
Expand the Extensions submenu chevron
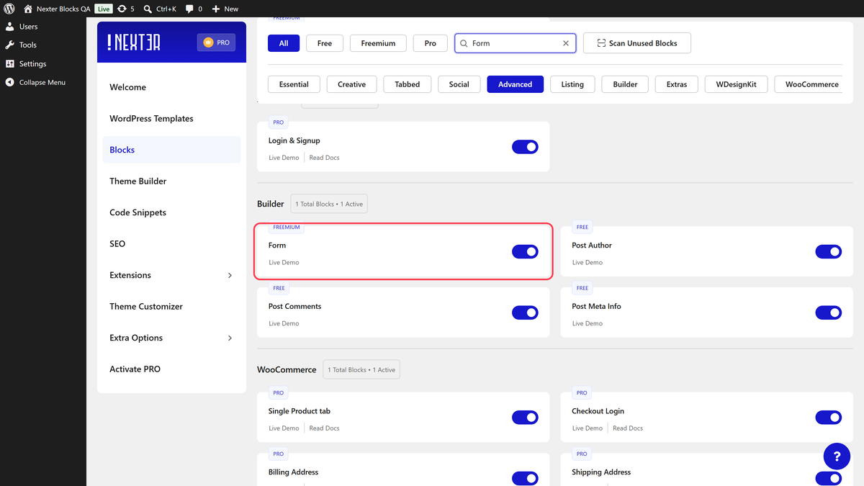(230, 275)
